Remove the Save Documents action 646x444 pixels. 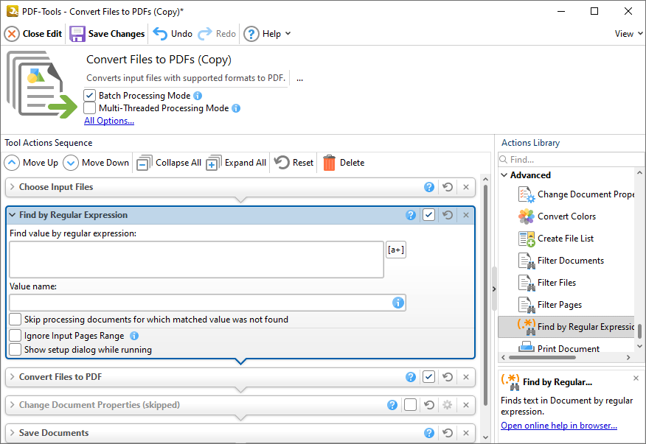click(x=466, y=433)
